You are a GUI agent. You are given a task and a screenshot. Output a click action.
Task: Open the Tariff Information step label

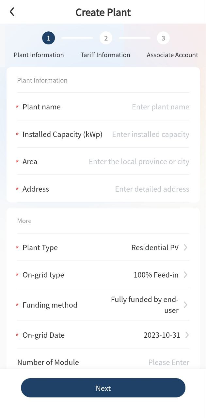(x=105, y=55)
